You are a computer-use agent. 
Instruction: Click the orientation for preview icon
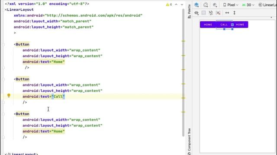coord(206,5)
